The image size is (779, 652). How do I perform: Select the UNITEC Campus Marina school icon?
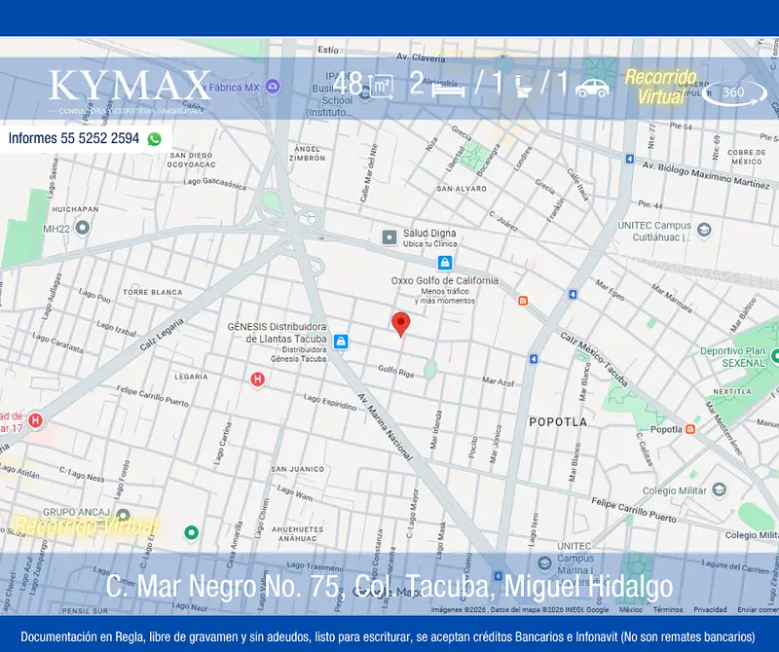[544, 563]
